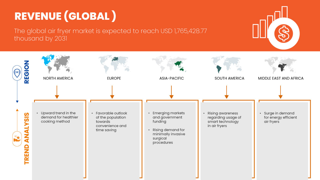The width and height of the screenshot is (320, 180).
Task: Click the Middle East and Africa map
Action: pyautogui.click(x=280, y=64)
